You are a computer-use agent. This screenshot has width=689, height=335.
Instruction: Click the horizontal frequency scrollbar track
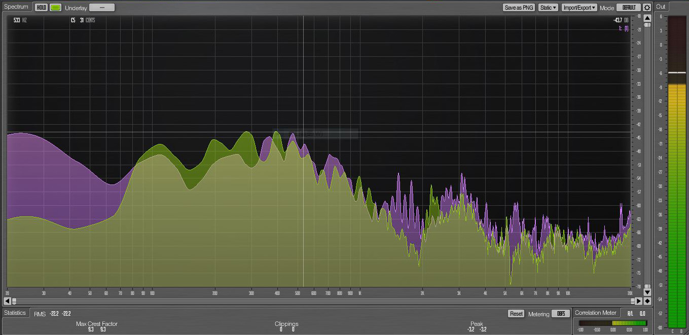click(x=324, y=301)
